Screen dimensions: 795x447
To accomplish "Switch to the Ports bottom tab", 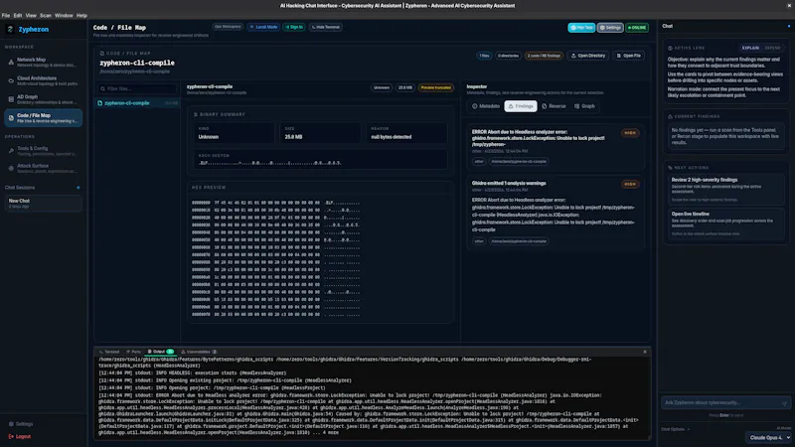I will click(x=134, y=352).
